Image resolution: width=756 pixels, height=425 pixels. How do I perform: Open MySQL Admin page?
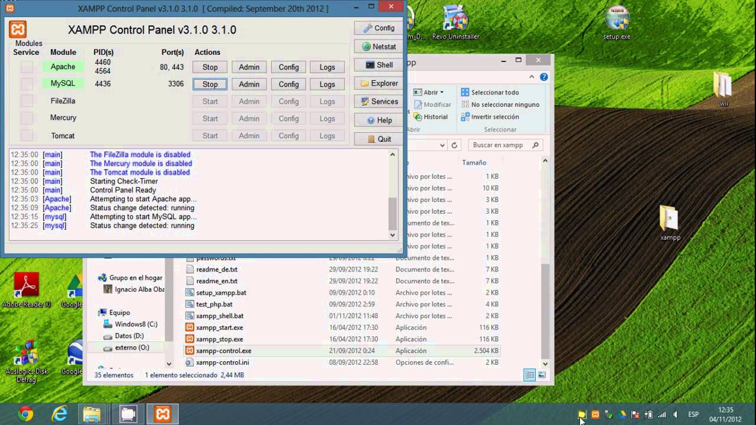[x=249, y=84]
